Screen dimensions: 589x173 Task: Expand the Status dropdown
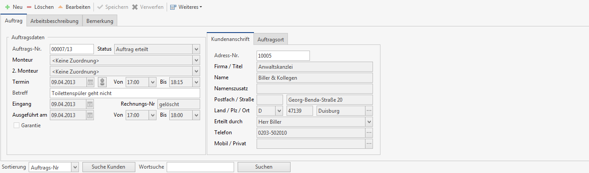click(196, 49)
